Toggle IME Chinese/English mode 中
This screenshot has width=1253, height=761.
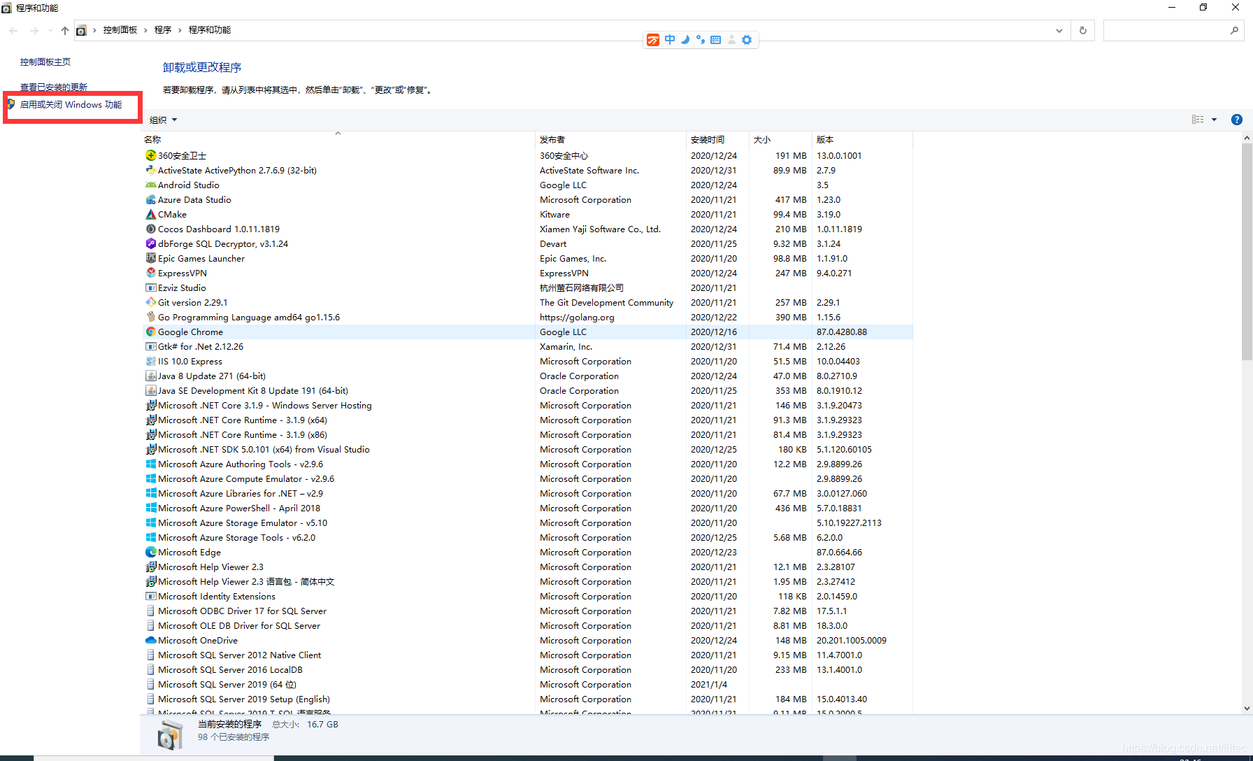[x=670, y=40]
